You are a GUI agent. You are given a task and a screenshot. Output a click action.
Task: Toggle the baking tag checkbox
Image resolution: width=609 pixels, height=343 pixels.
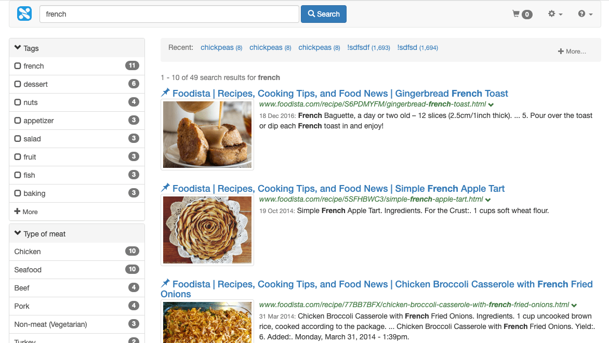tap(18, 193)
